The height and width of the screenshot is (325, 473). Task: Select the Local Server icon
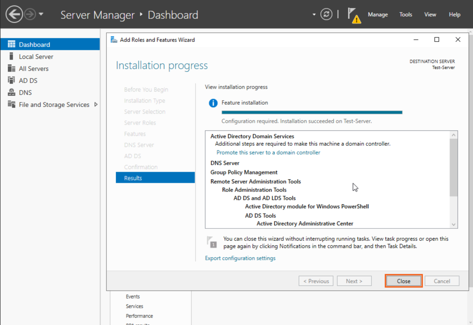click(x=11, y=56)
